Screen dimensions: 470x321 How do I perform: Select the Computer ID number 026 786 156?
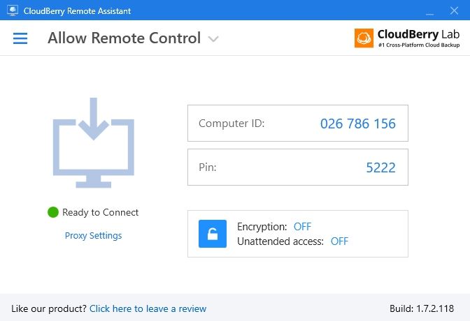pyautogui.click(x=358, y=124)
